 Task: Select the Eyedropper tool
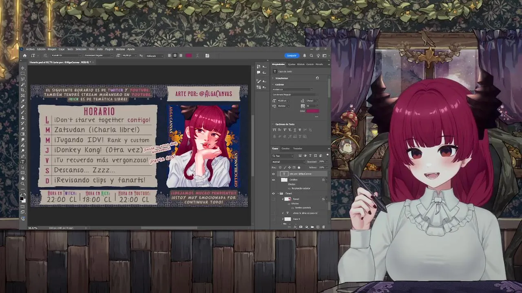[x=23, y=101]
